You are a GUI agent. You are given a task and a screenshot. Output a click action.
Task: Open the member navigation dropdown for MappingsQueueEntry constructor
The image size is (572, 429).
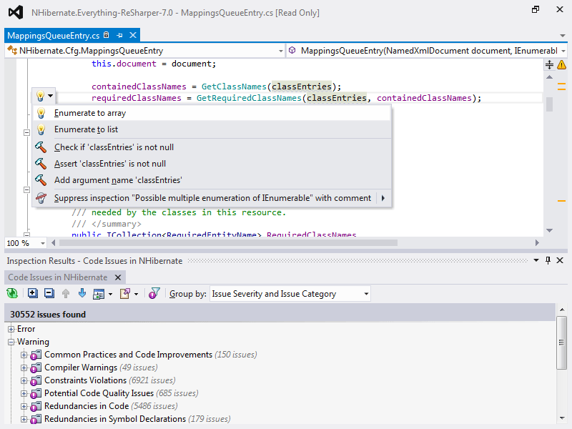563,51
